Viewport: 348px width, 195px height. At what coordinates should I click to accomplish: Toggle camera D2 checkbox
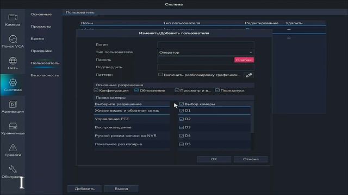181,119
